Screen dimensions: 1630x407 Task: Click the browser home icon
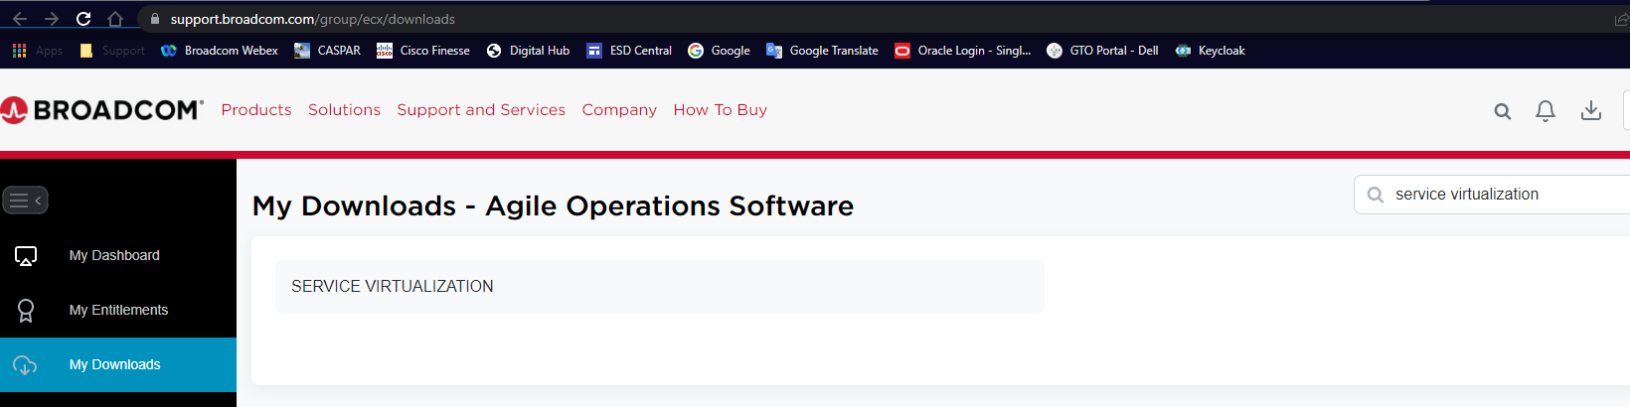pos(115,19)
